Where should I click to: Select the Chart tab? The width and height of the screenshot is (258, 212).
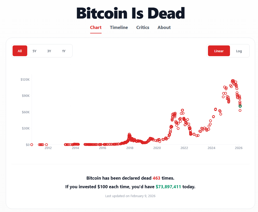pyautogui.click(x=96, y=27)
